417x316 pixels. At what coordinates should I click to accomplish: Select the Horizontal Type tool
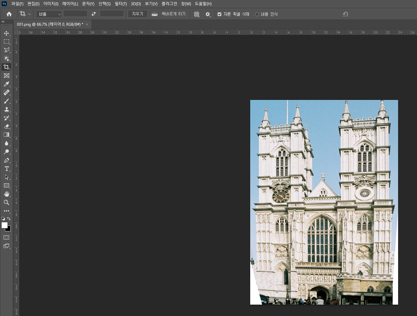[7, 169]
